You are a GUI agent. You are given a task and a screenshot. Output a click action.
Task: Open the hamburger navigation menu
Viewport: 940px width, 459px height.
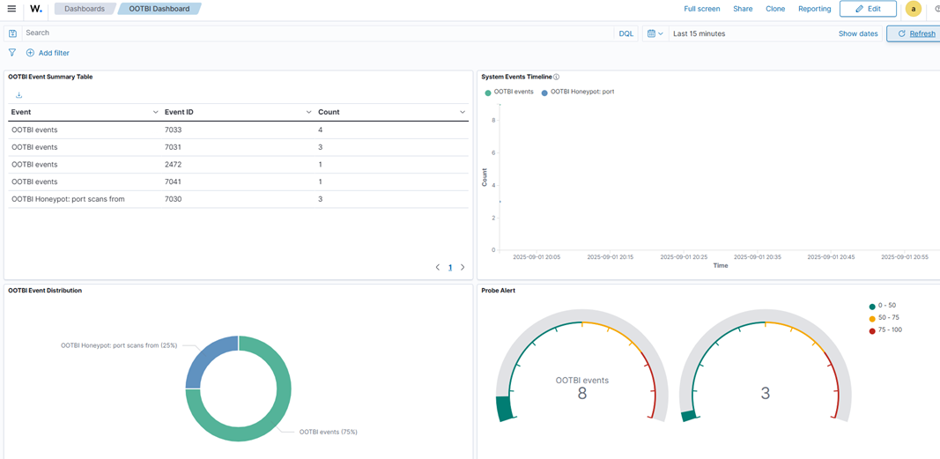(x=11, y=9)
